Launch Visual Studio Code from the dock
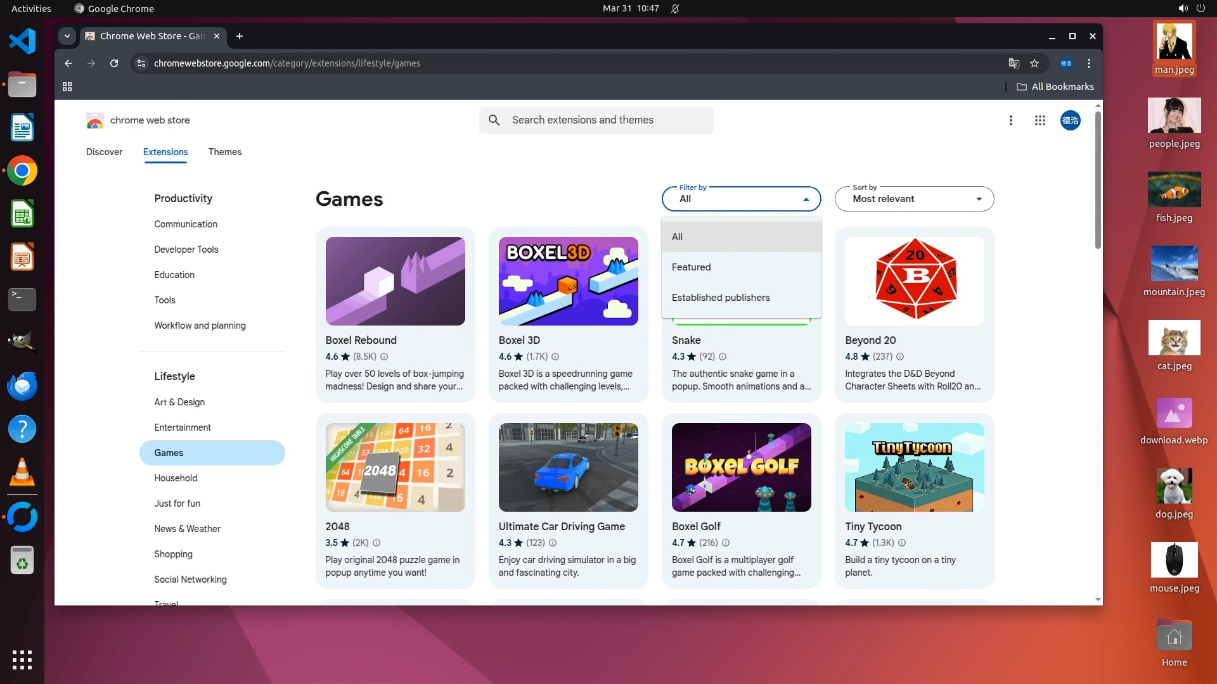Viewport: 1217px width, 684px height. (x=22, y=42)
